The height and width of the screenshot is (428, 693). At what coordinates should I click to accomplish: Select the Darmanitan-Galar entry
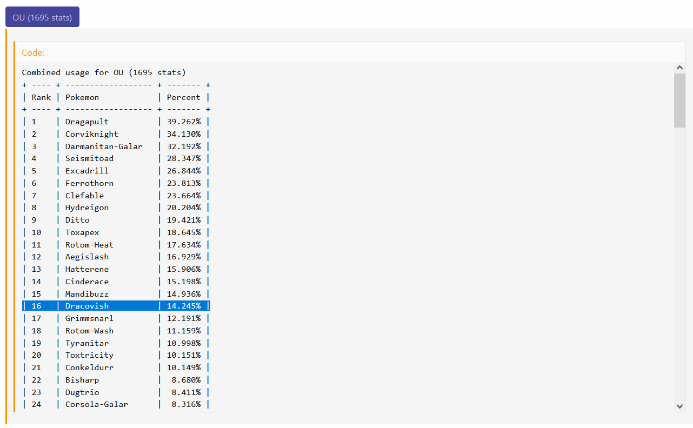(x=104, y=146)
